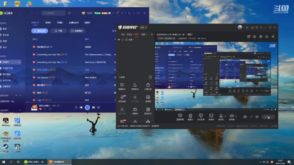294x165 pixels.
Task: Open microphone tool with purple badge
Action: click(122, 99)
